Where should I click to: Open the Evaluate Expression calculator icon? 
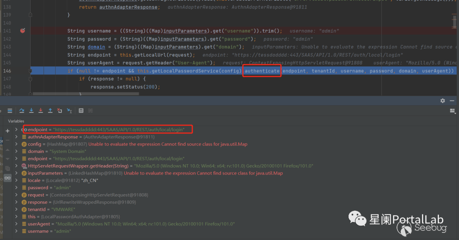click(81, 110)
